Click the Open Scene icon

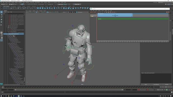point(11,4)
